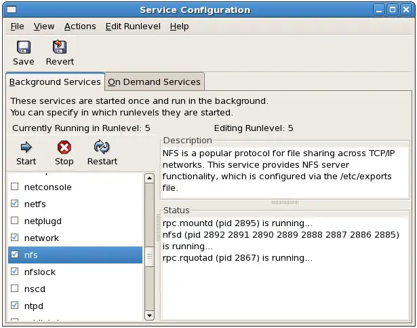This screenshot has width=417, height=328.
Task: Click the Revert toolbar icon
Action: [60, 48]
